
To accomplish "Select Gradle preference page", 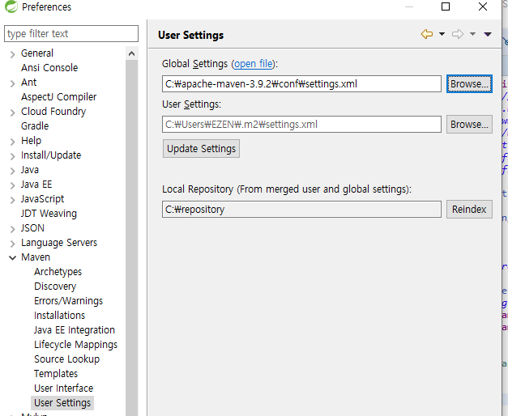I will click(x=35, y=126).
